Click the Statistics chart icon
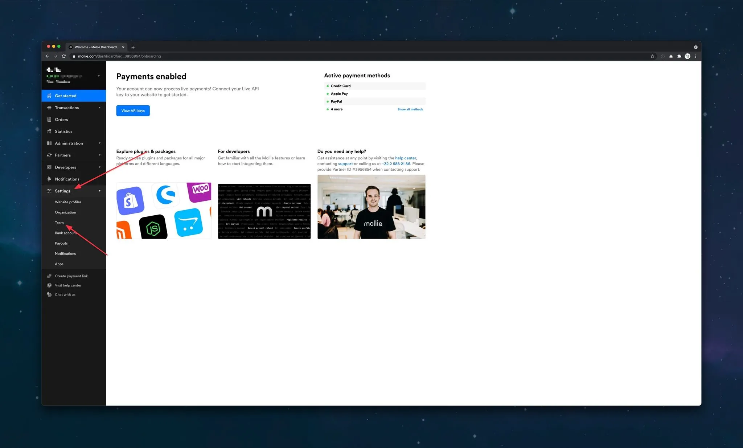743x448 pixels. point(49,131)
